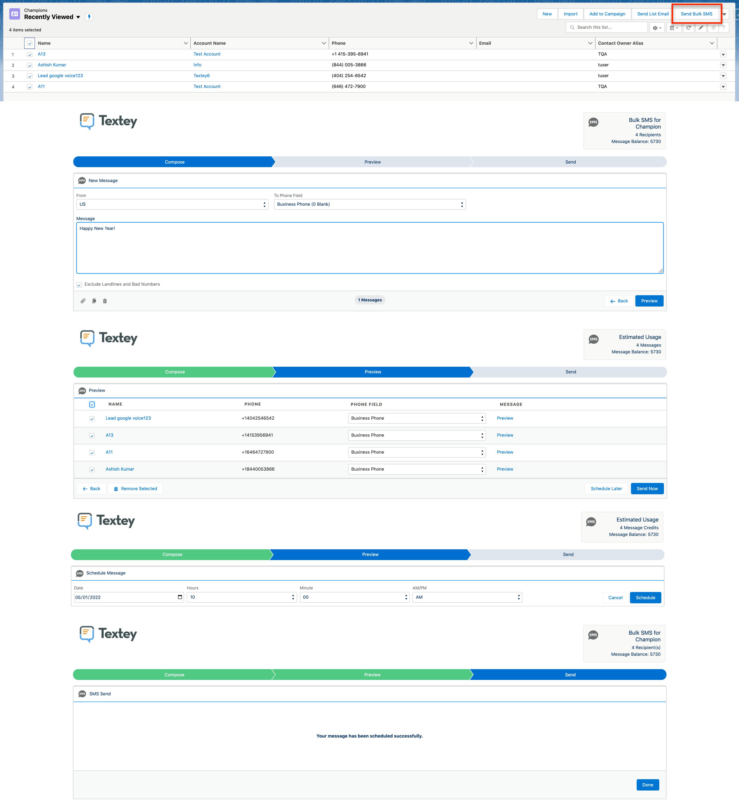
Task: Click the Date input field
Action: coord(129,597)
